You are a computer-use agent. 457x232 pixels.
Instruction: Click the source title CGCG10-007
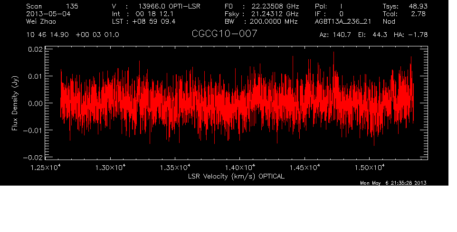[x=224, y=34]
